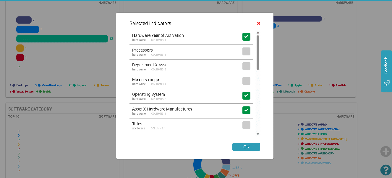Click WINDOWS 10 PRO legend item

[312, 125]
